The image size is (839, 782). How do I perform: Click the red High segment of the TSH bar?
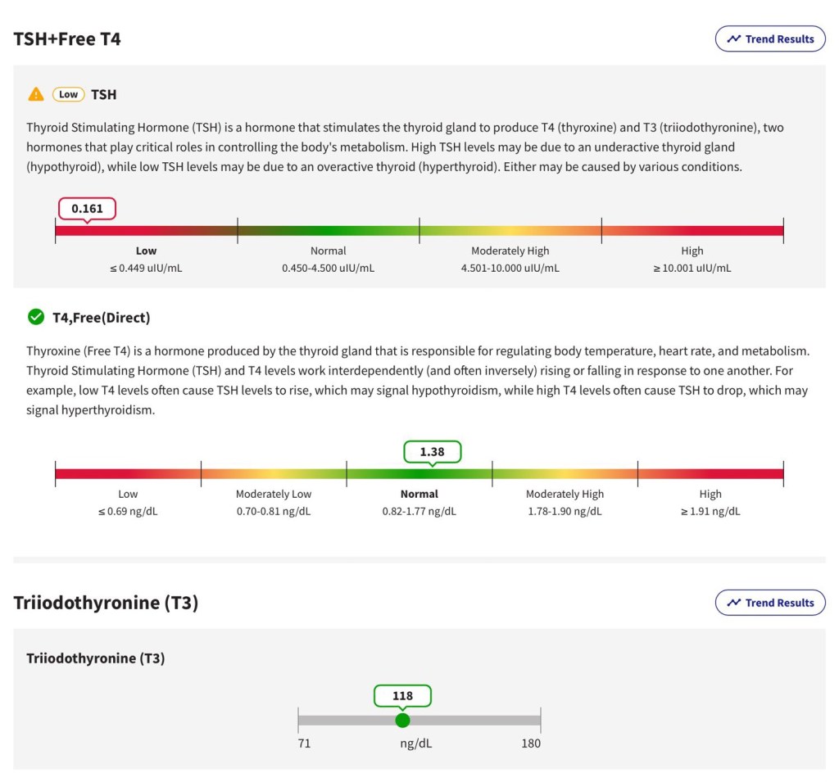click(x=692, y=231)
